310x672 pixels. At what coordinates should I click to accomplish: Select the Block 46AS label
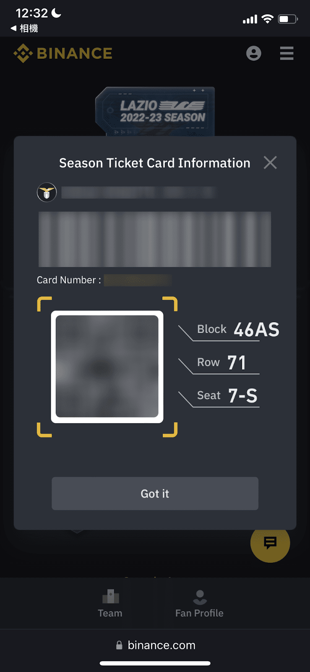(237, 329)
